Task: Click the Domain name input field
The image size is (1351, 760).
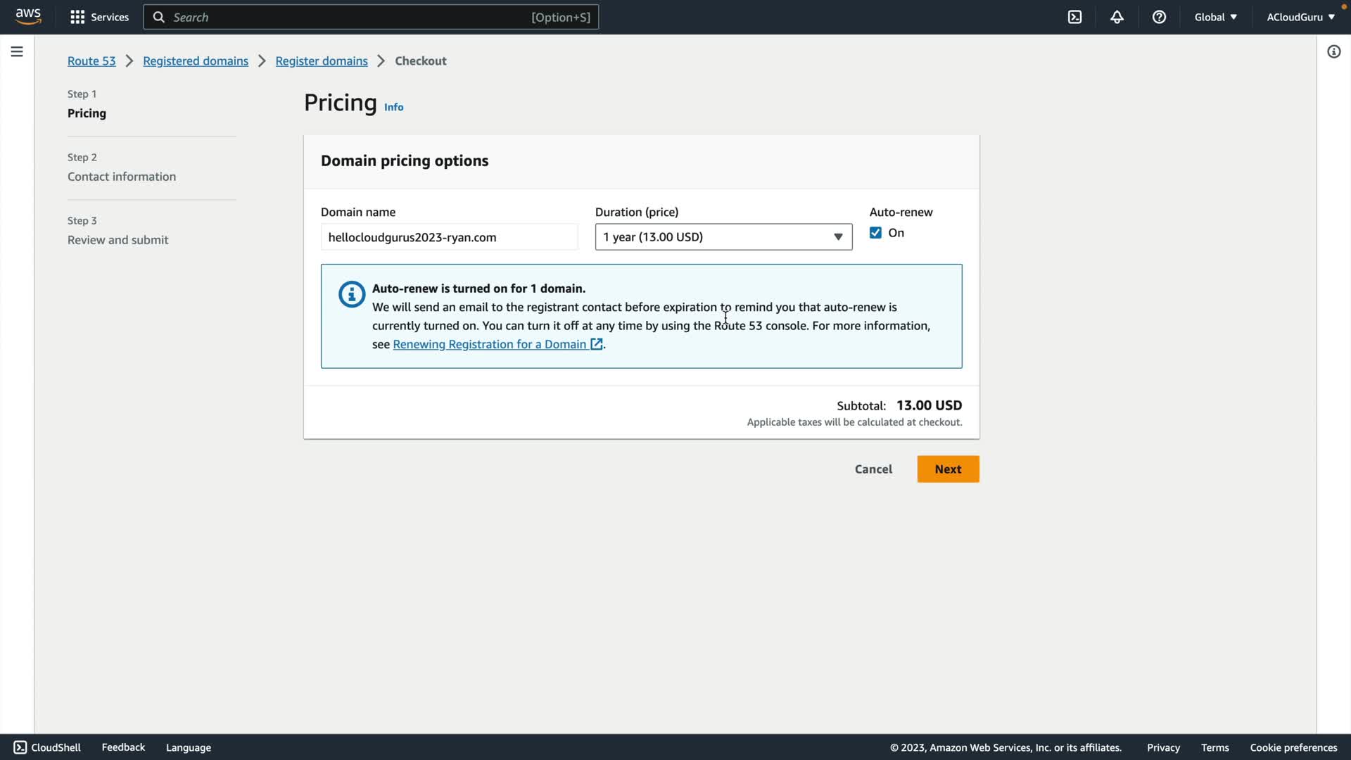Action: (449, 237)
